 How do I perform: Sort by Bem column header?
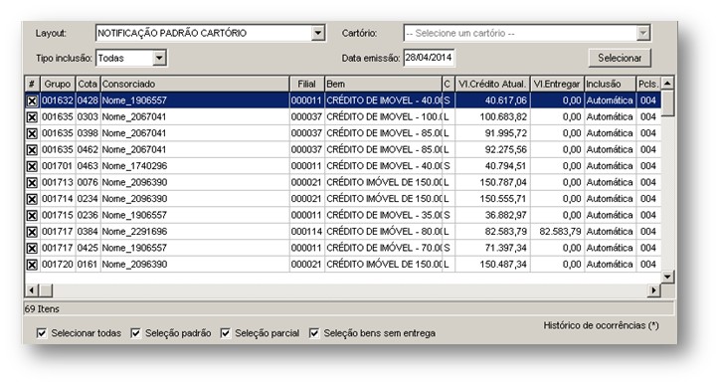(x=384, y=85)
